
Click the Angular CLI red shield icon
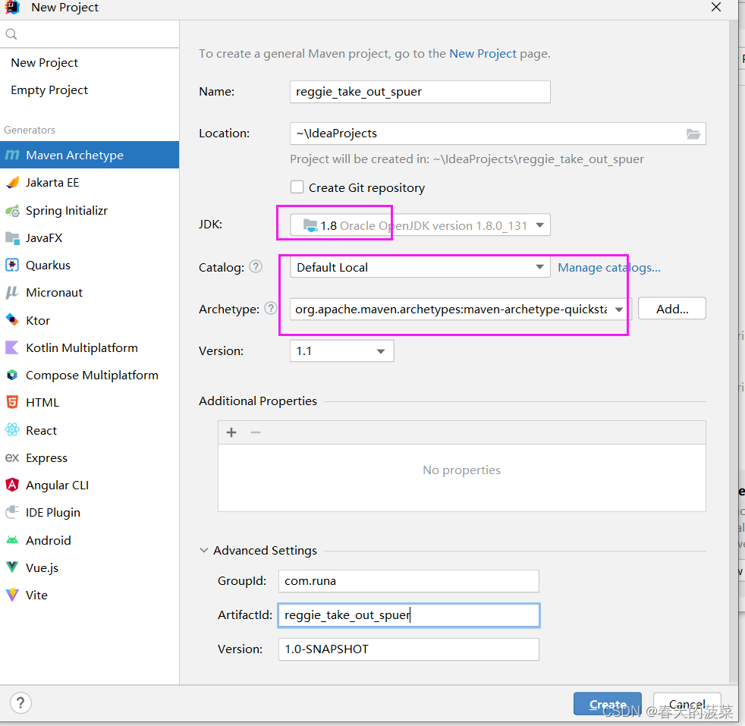12,485
